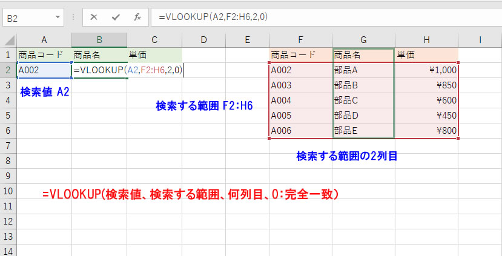
Task: Select row 10 header
Action: [x=8, y=191]
